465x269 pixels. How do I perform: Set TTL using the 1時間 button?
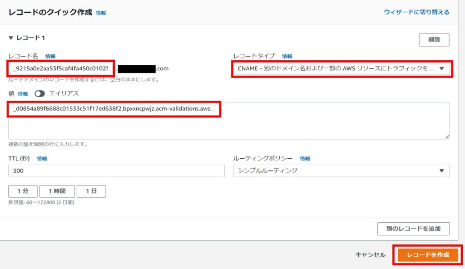(x=57, y=191)
